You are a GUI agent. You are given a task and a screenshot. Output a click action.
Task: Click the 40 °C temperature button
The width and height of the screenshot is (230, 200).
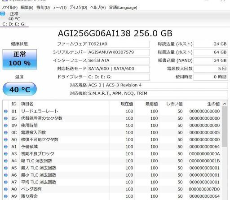click(20, 89)
